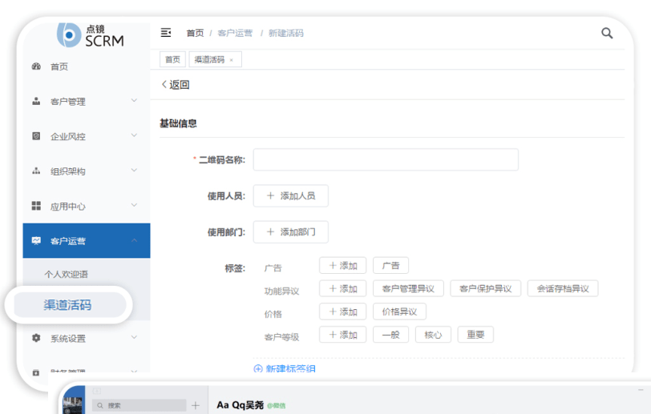Select 渠道活码 submenu item
Screen dimensions: 651x414
(67, 305)
